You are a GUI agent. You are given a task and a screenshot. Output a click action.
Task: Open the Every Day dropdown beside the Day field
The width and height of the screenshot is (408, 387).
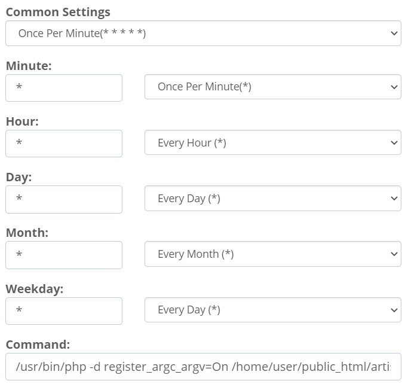[x=272, y=199]
